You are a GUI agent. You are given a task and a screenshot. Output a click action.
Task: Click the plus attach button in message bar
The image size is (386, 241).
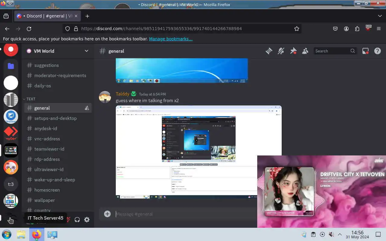(x=107, y=214)
